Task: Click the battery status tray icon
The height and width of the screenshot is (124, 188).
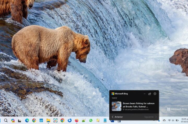Action: pyautogui.click(x=177, y=120)
